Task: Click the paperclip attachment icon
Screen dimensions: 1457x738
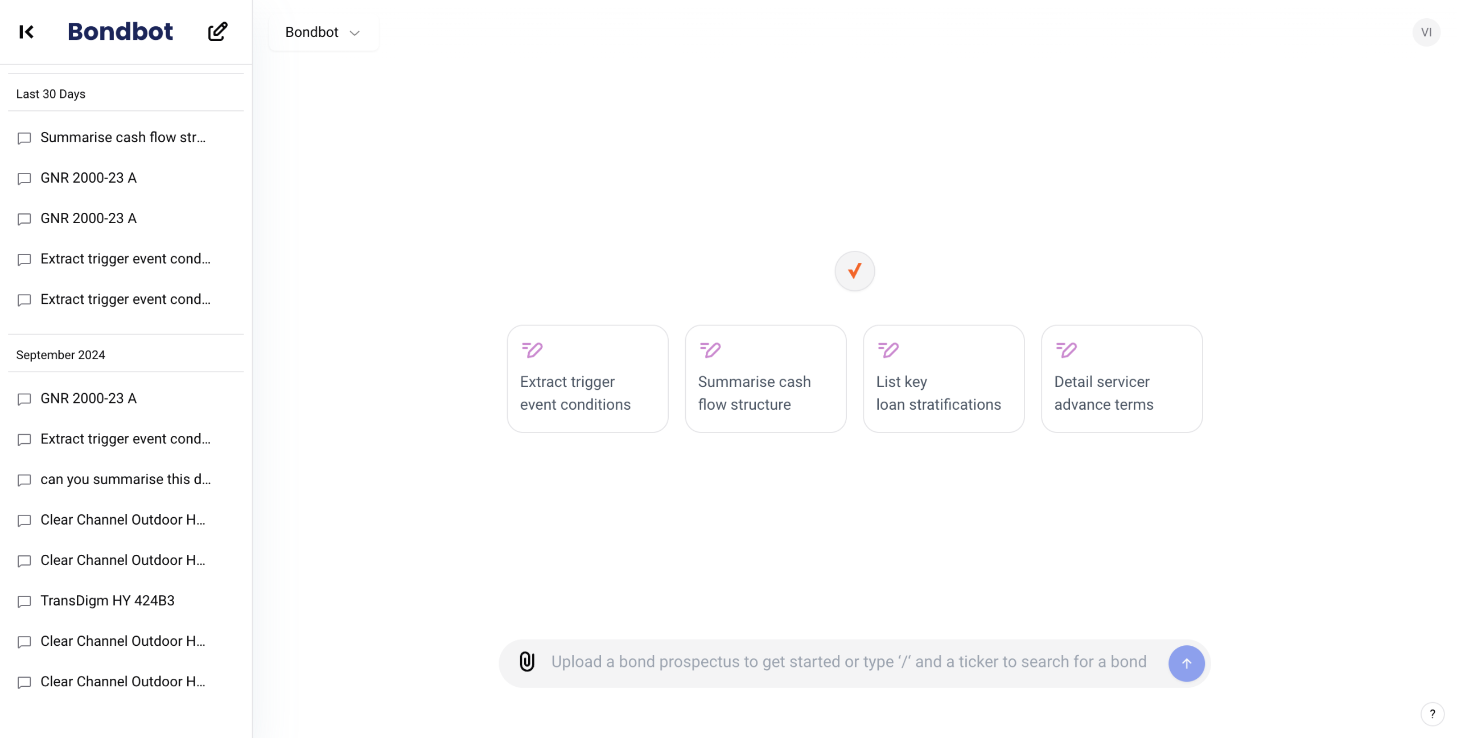Action: tap(527, 662)
